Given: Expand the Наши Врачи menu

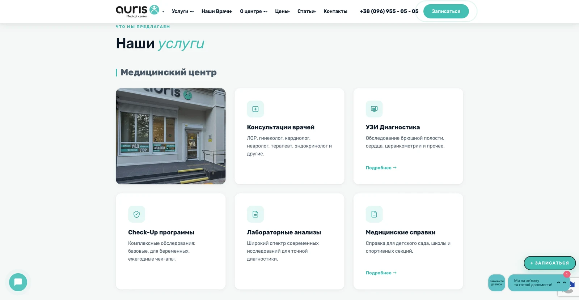Looking at the screenshot, I should click(x=217, y=11).
